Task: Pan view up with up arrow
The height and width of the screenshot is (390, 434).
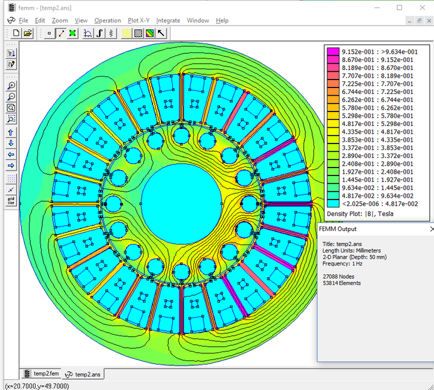Action: [11, 133]
